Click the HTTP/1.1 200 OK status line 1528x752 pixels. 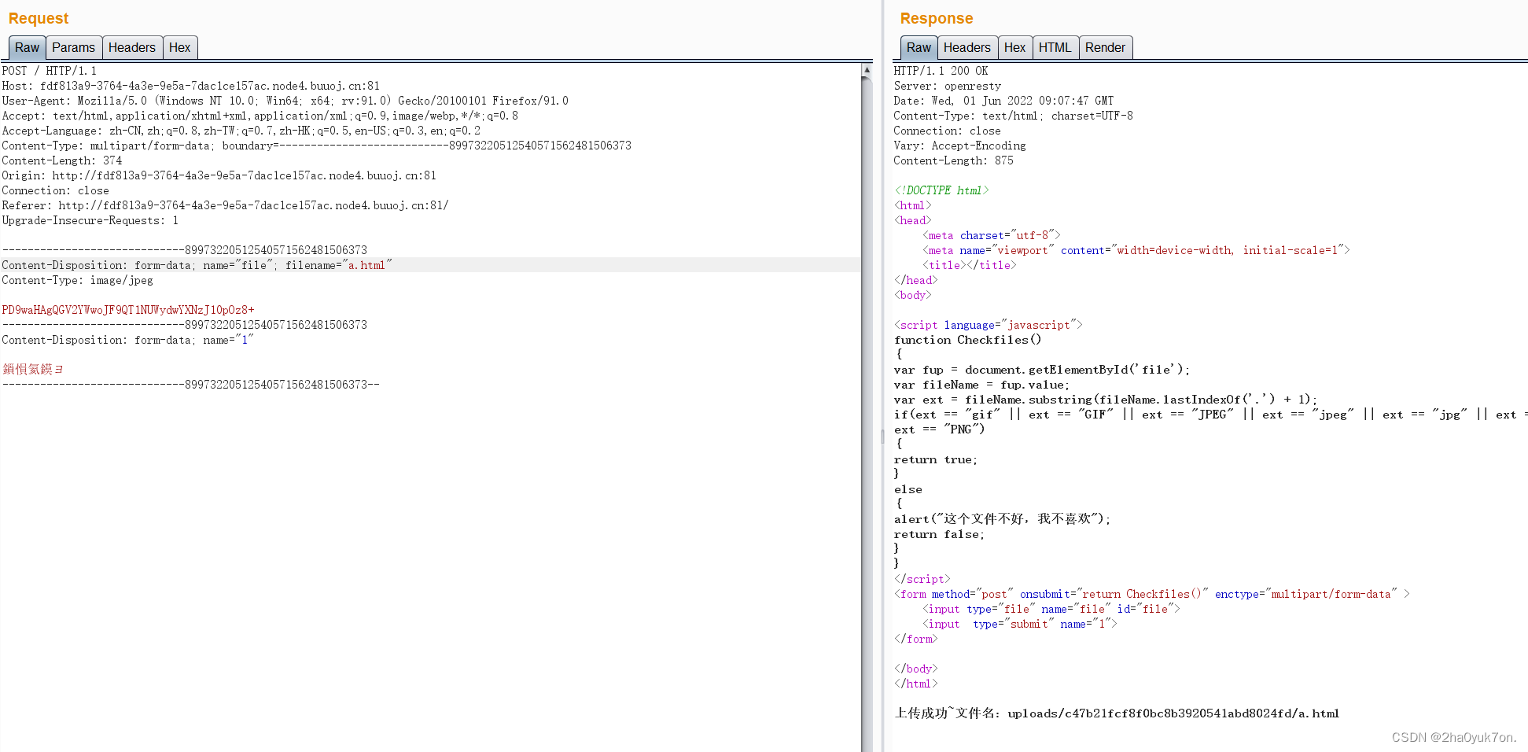pos(941,71)
